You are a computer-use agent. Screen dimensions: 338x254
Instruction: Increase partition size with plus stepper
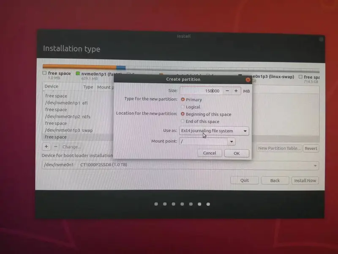click(x=236, y=91)
